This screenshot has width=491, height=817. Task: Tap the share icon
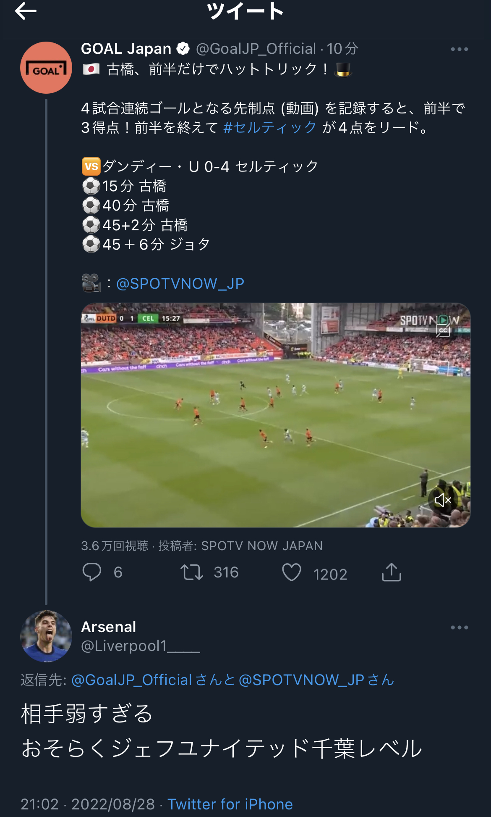(392, 572)
